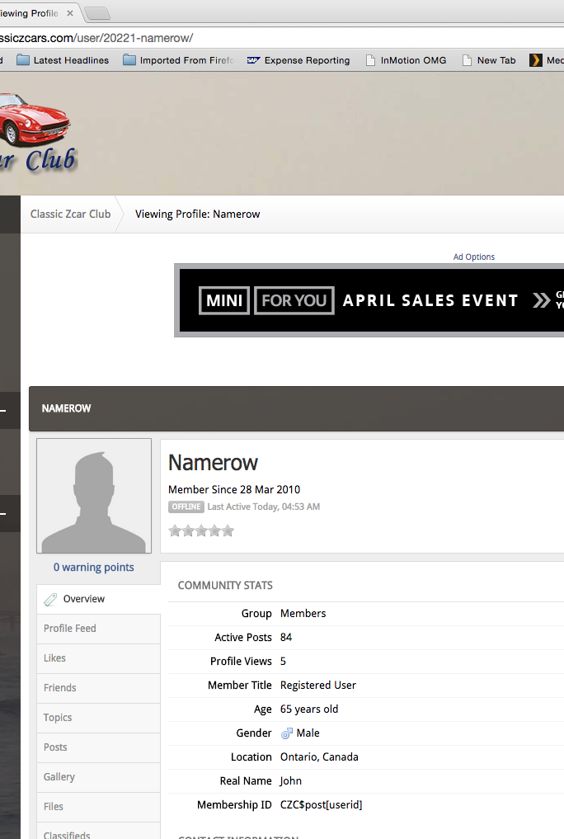Click Last Active Today, 04:53 AM text

coord(264,507)
